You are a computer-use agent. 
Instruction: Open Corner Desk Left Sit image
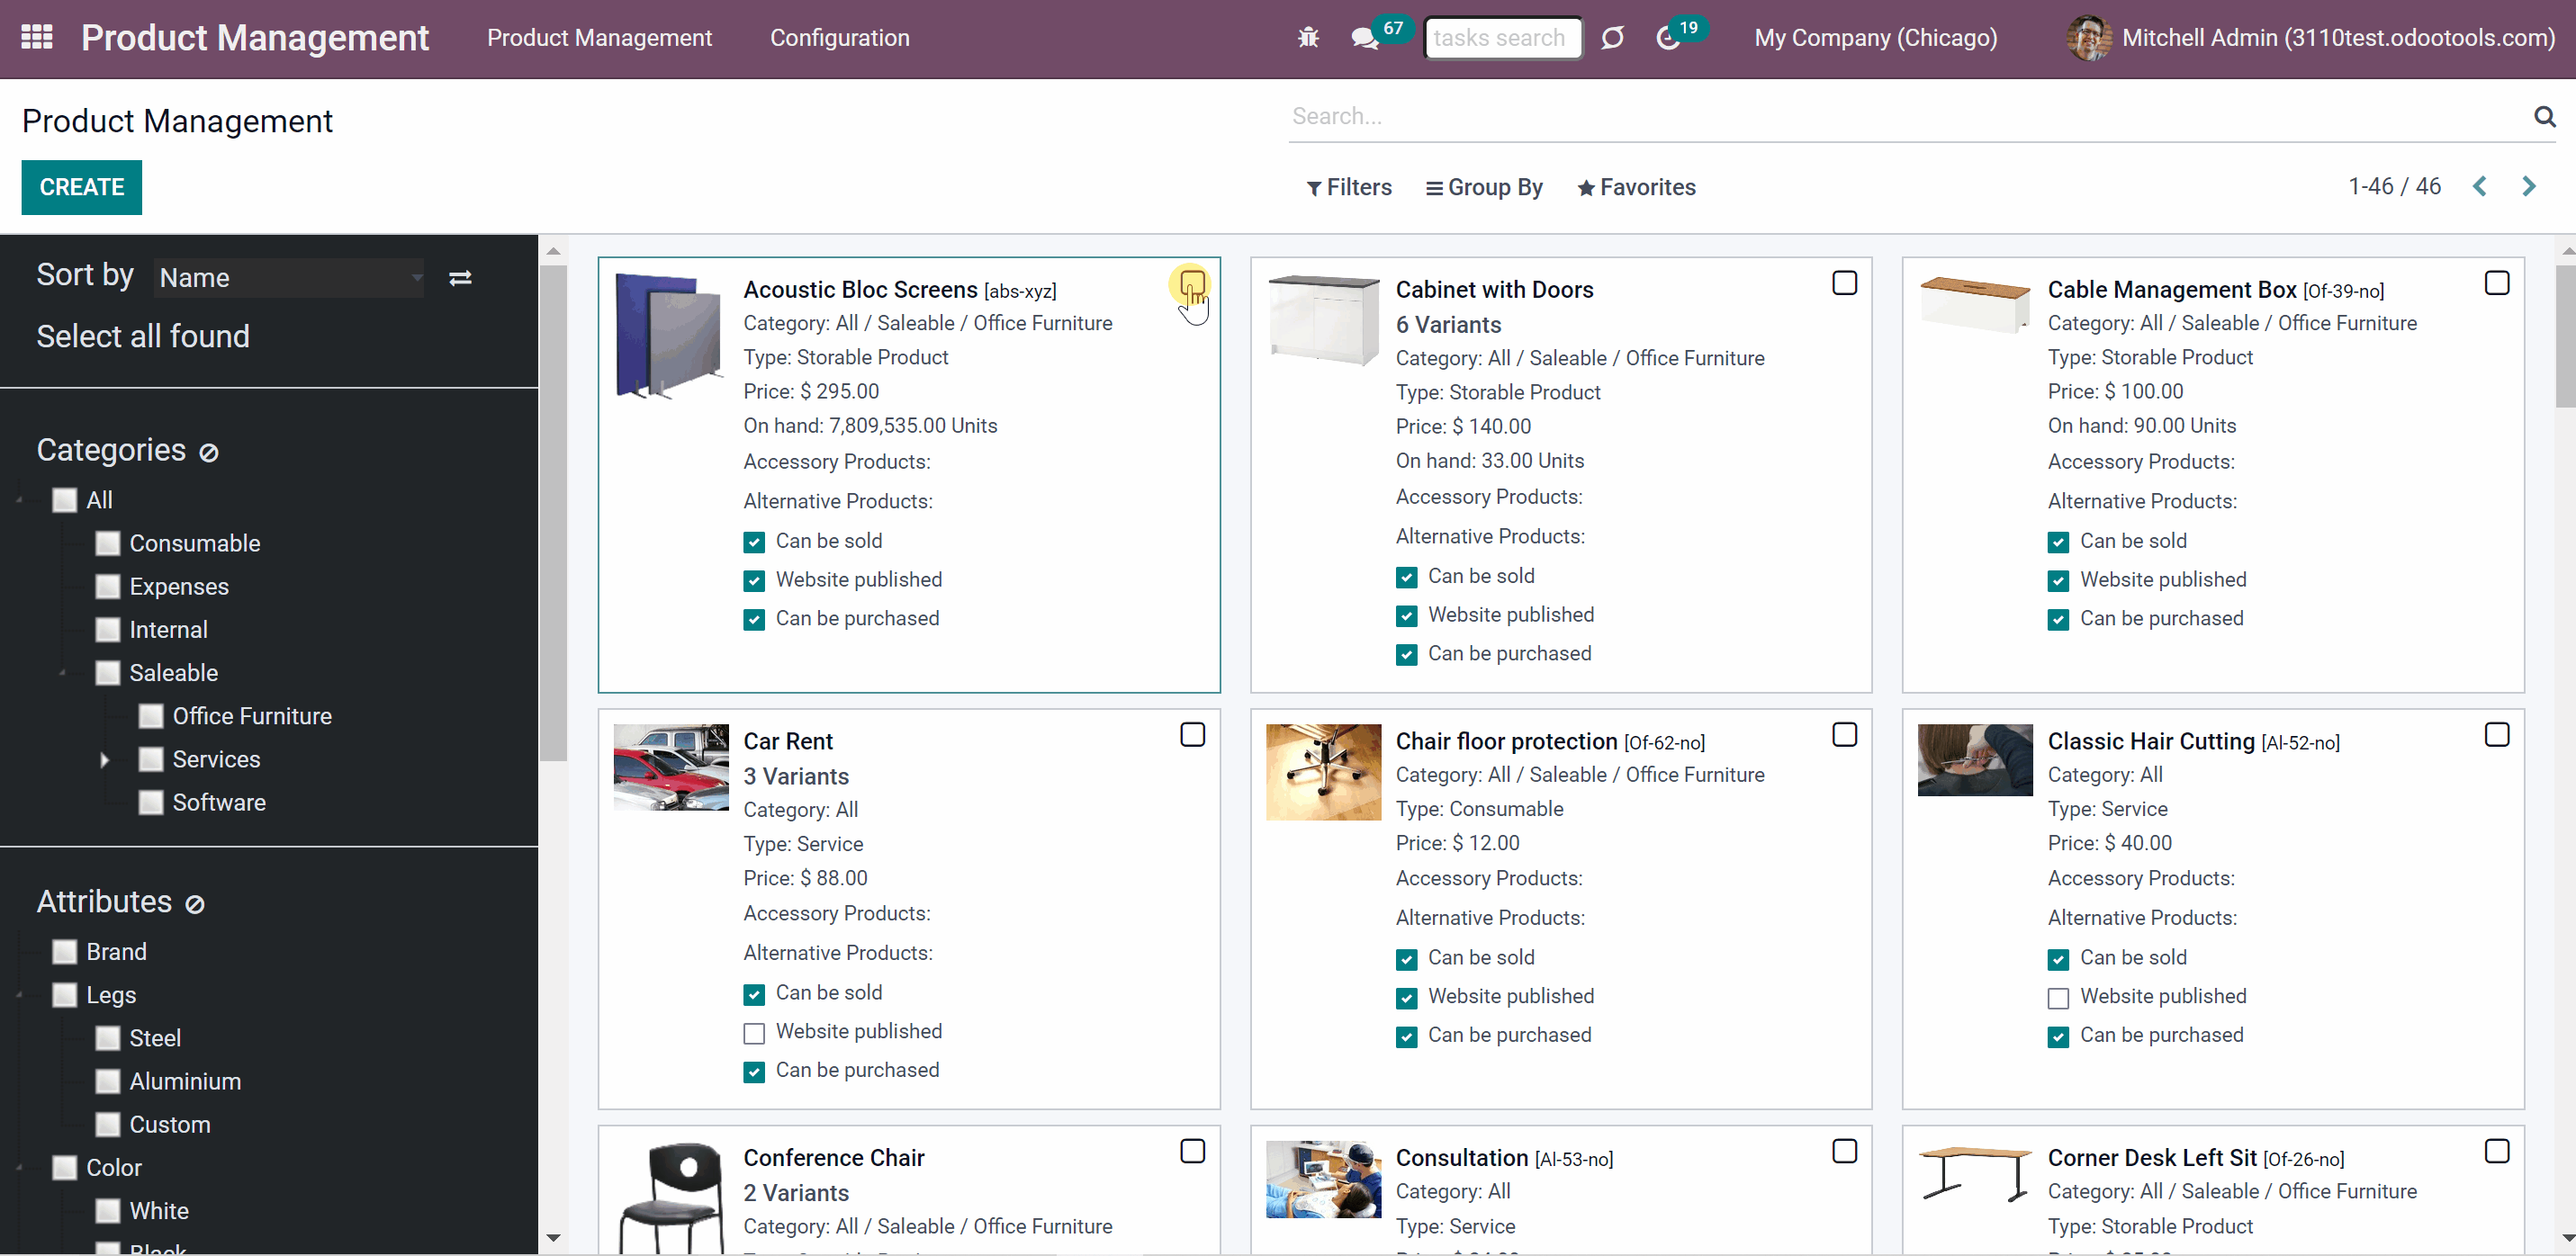pyautogui.click(x=1975, y=1173)
